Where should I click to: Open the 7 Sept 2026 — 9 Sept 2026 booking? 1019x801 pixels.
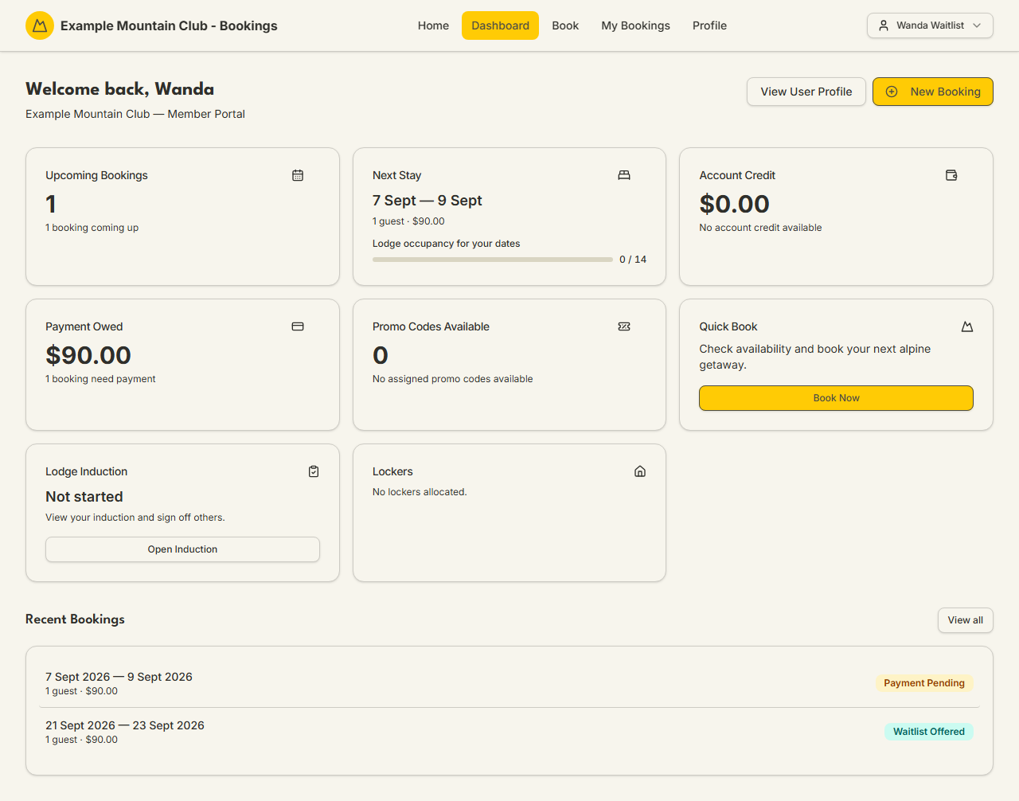pos(509,683)
